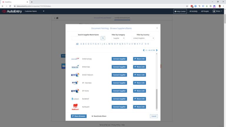
Task: Open the Filter by Category dropdown
Action: point(118,38)
